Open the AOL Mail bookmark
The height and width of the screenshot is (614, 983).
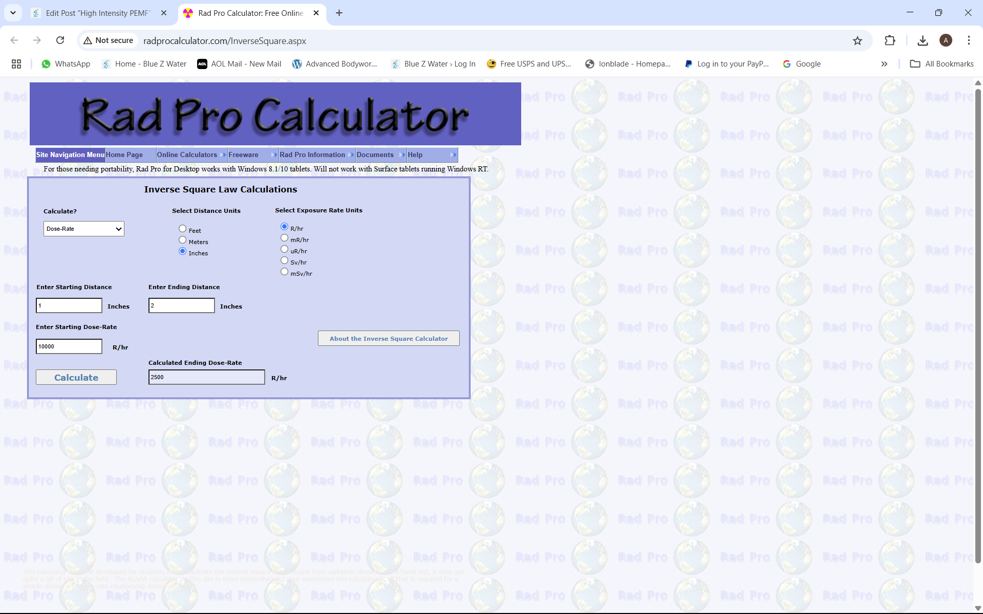[239, 64]
